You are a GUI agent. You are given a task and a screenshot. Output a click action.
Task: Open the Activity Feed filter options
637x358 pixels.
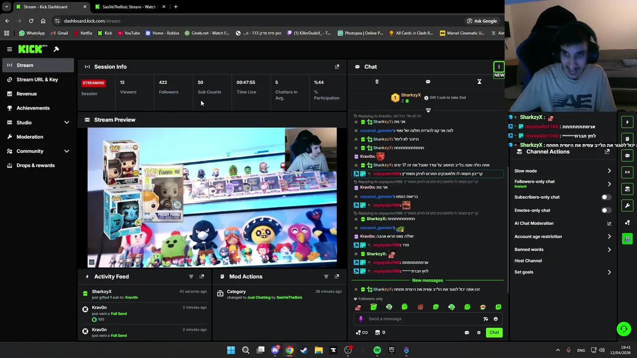191,276
